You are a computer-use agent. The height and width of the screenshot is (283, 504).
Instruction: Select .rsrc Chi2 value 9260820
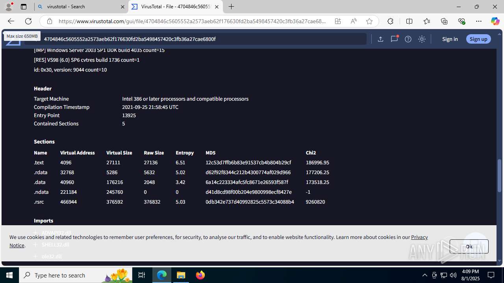click(315, 202)
